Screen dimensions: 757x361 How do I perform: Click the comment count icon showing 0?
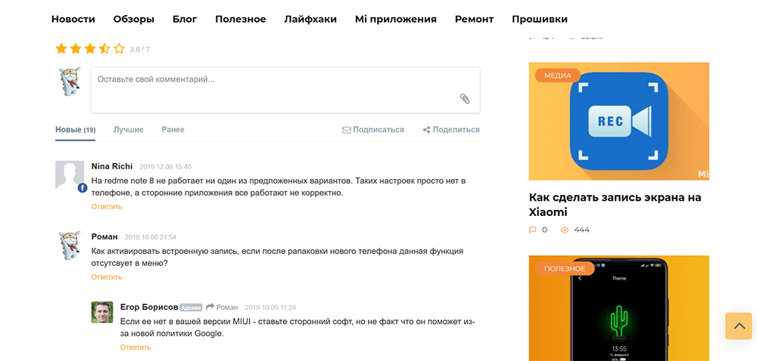tap(533, 230)
